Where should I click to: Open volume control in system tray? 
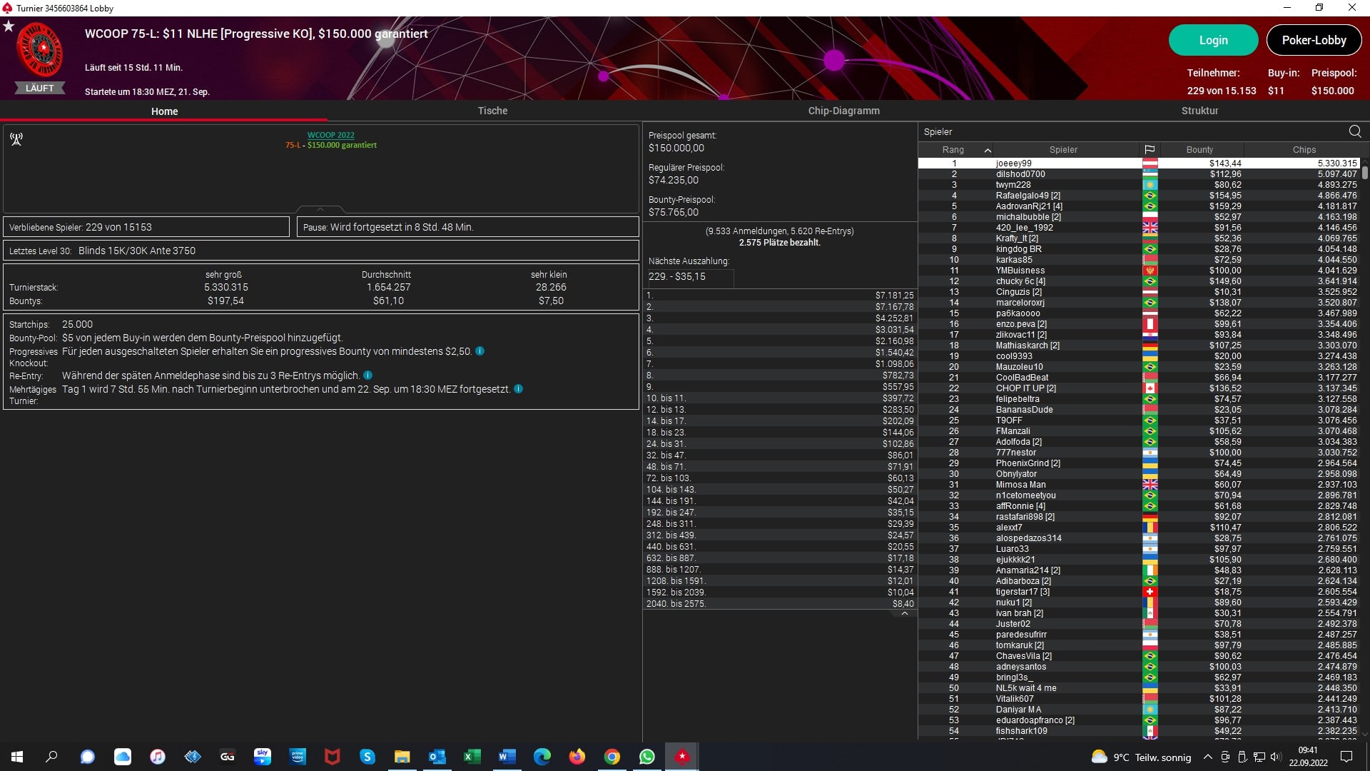click(1276, 757)
